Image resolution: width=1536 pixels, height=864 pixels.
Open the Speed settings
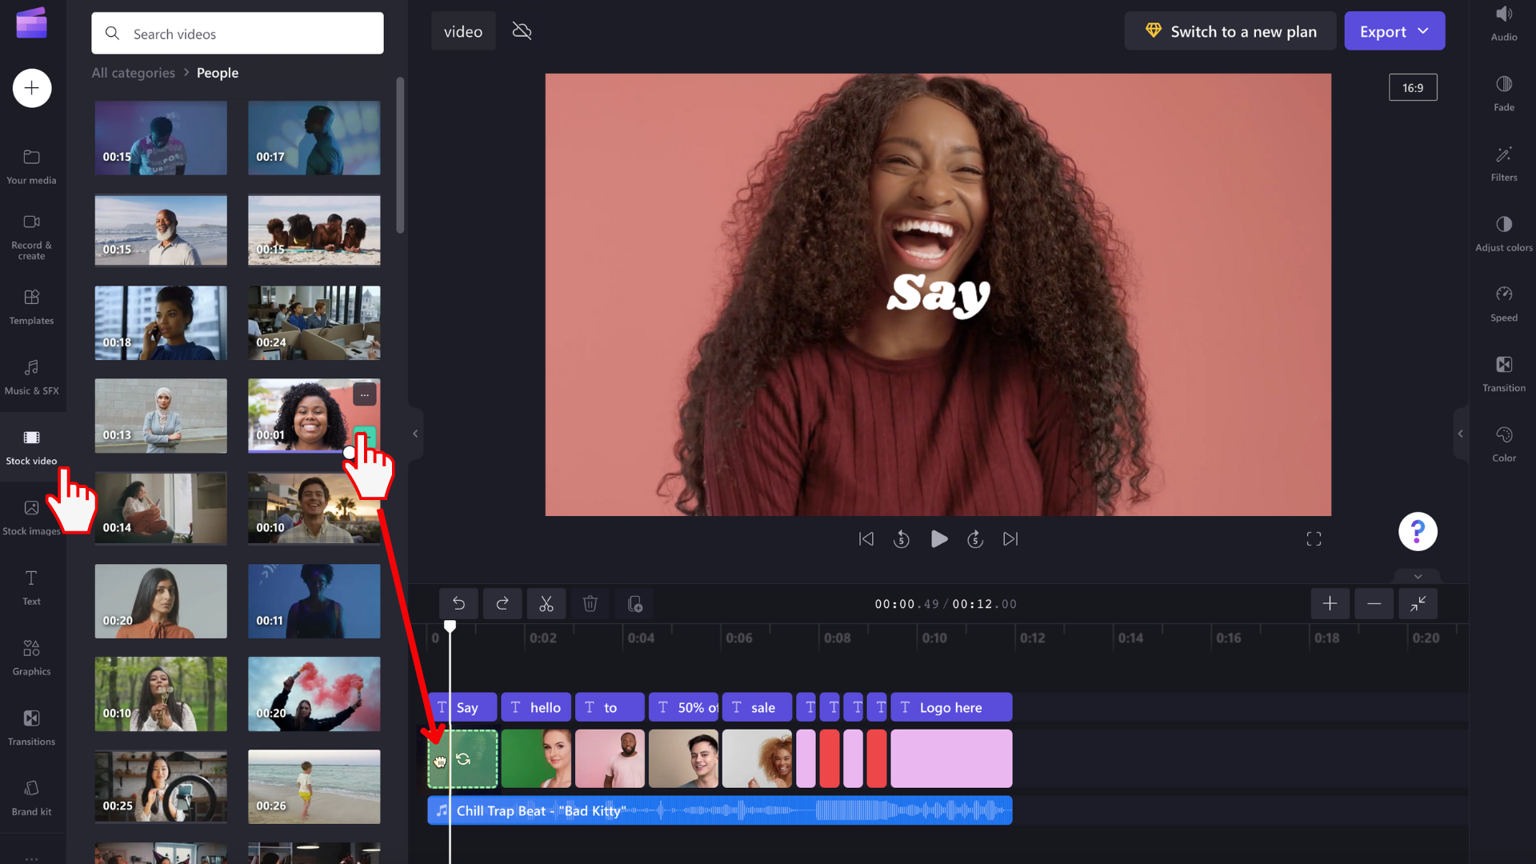tap(1503, 303)
